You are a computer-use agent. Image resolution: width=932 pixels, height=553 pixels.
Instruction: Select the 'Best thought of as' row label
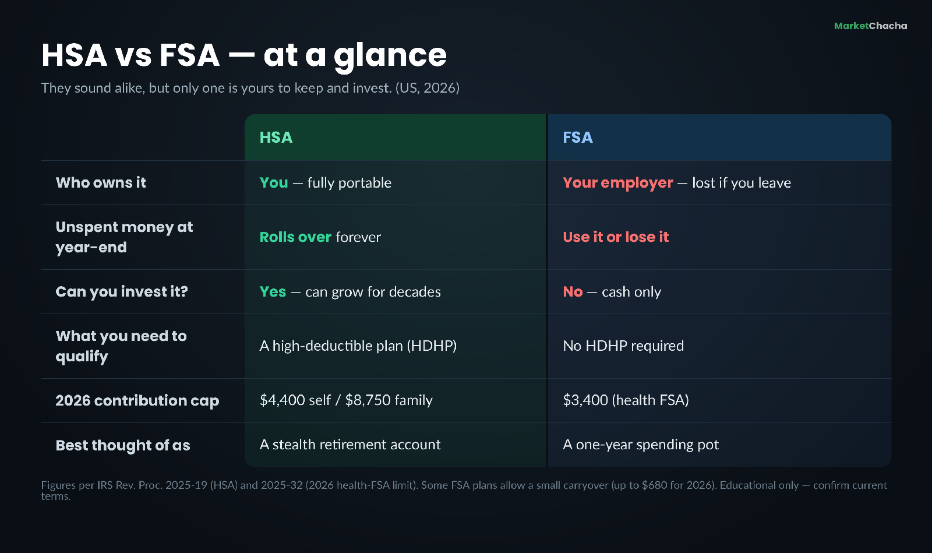123,445
